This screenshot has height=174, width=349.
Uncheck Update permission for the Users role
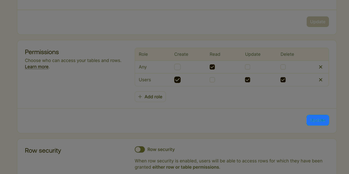[247, 80]
